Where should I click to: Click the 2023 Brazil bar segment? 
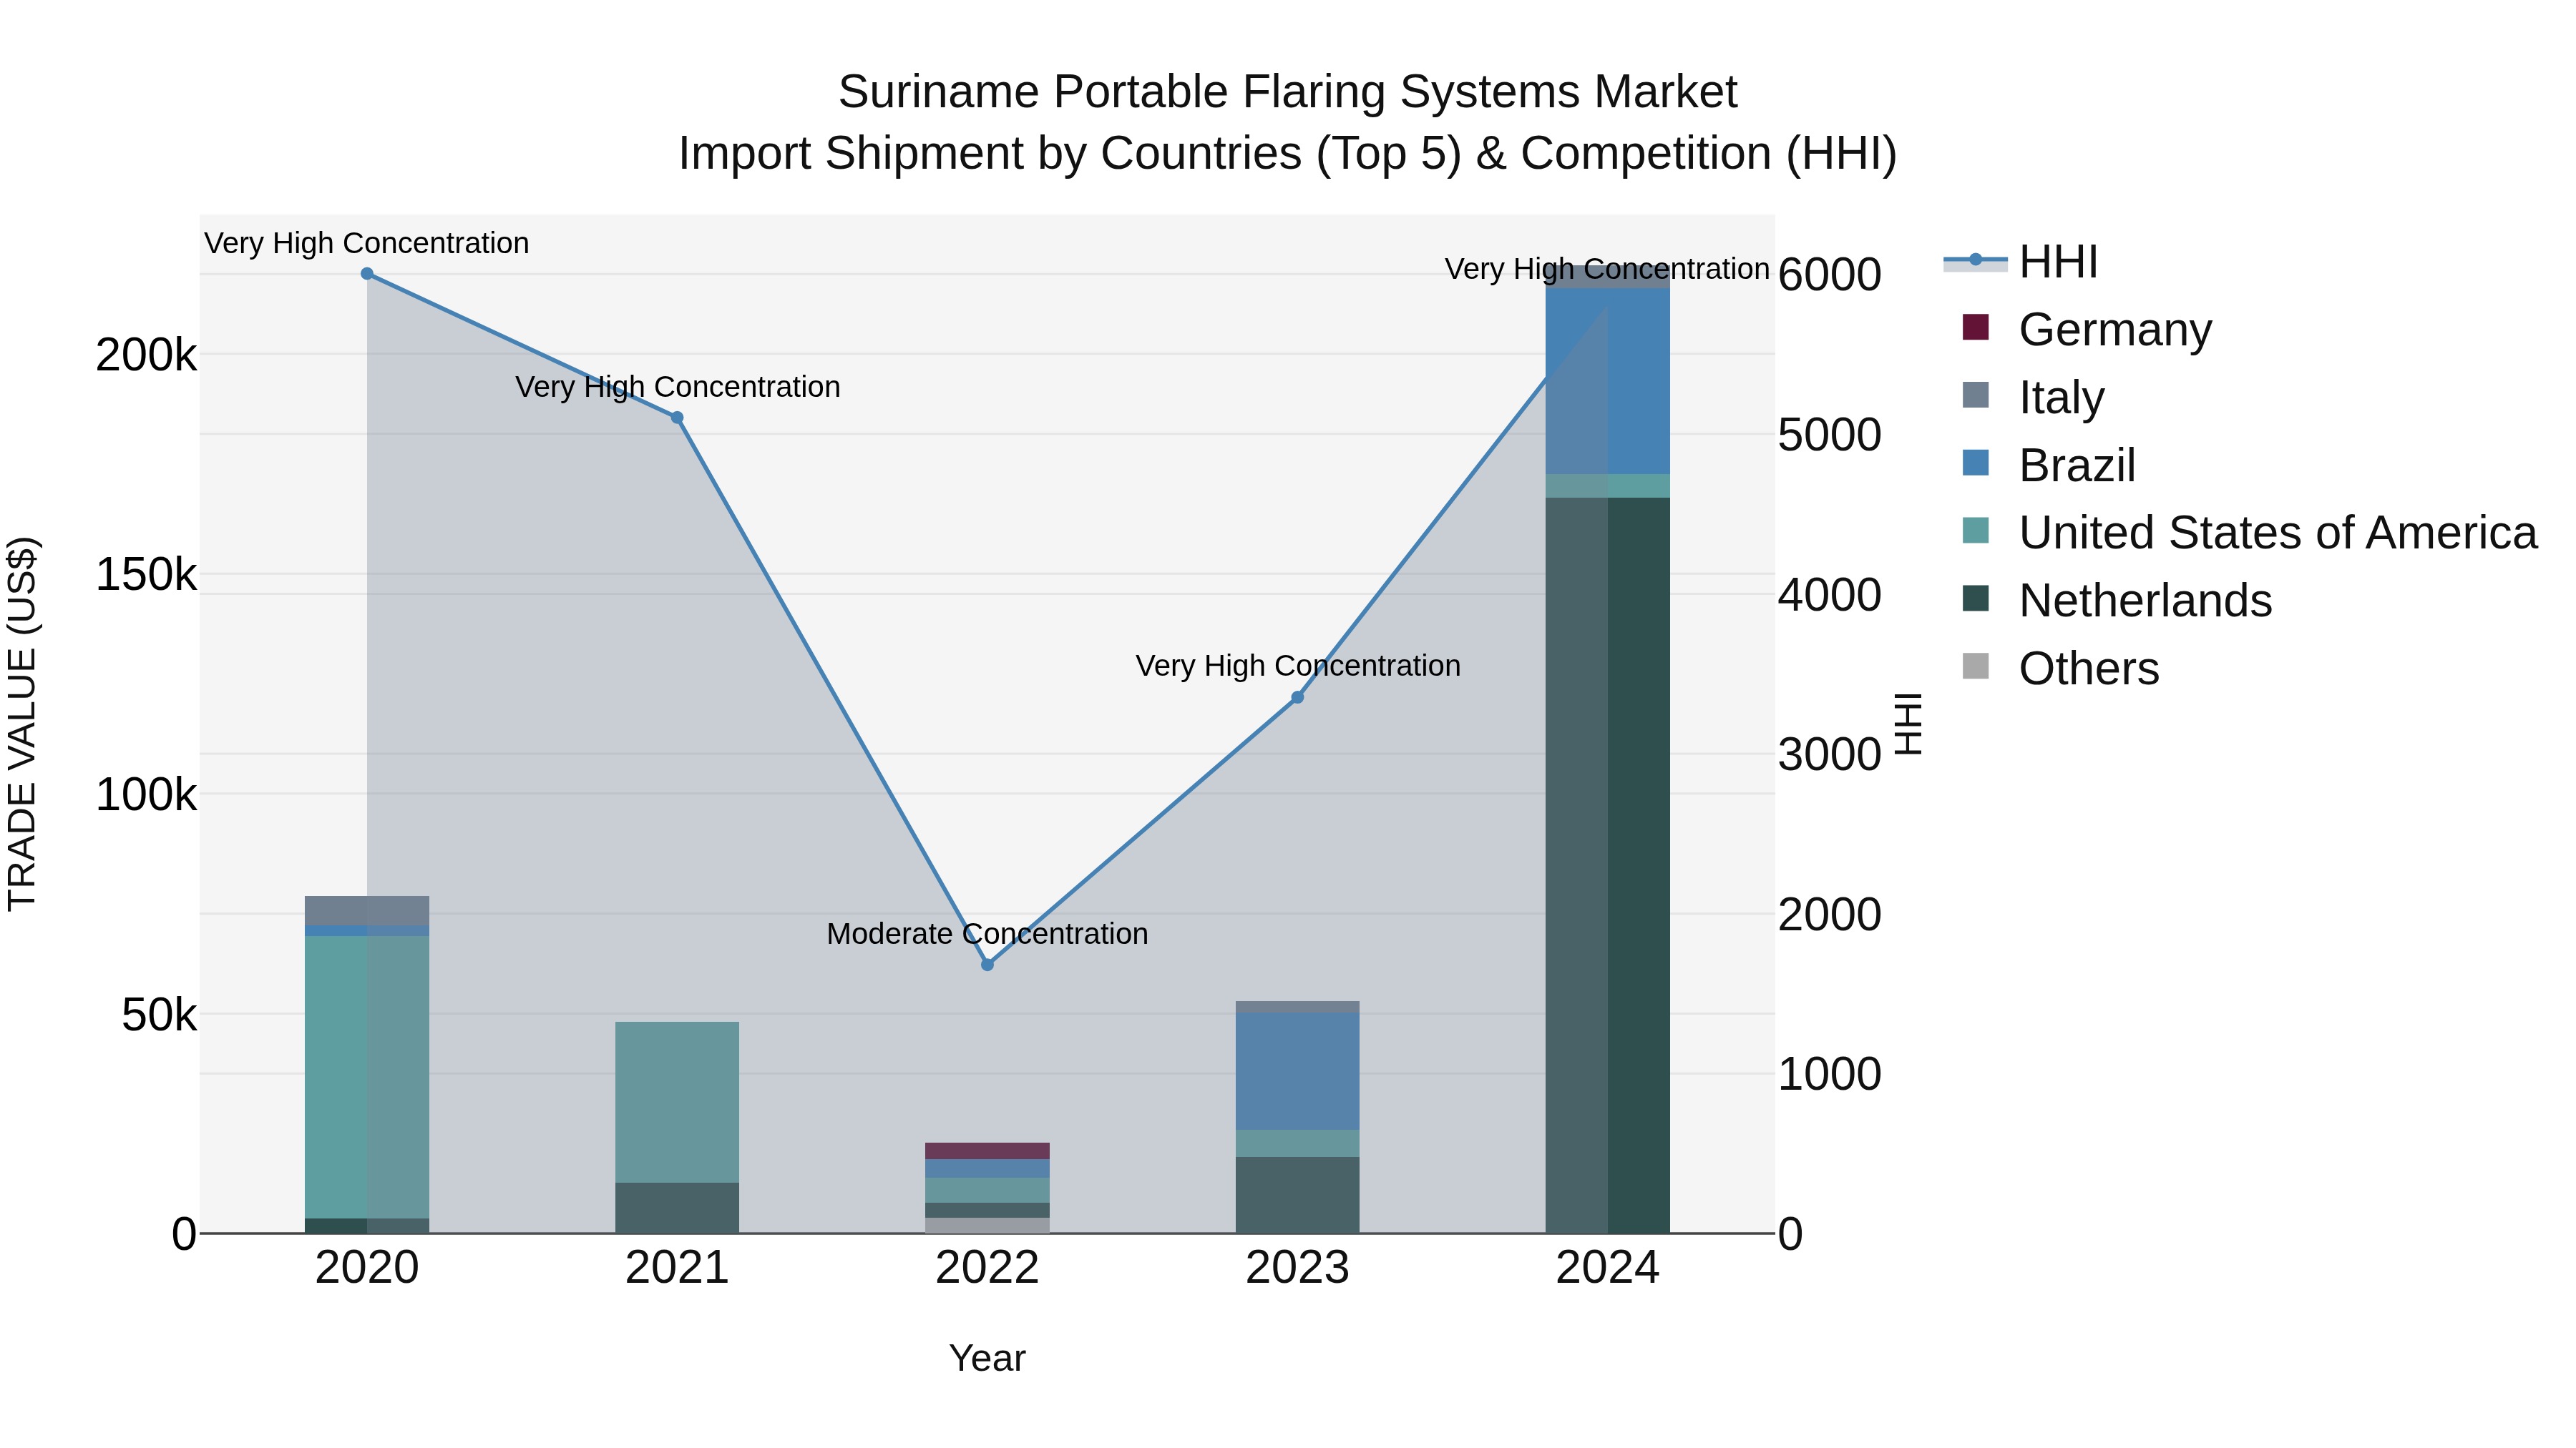(x=1297, y=1071)
